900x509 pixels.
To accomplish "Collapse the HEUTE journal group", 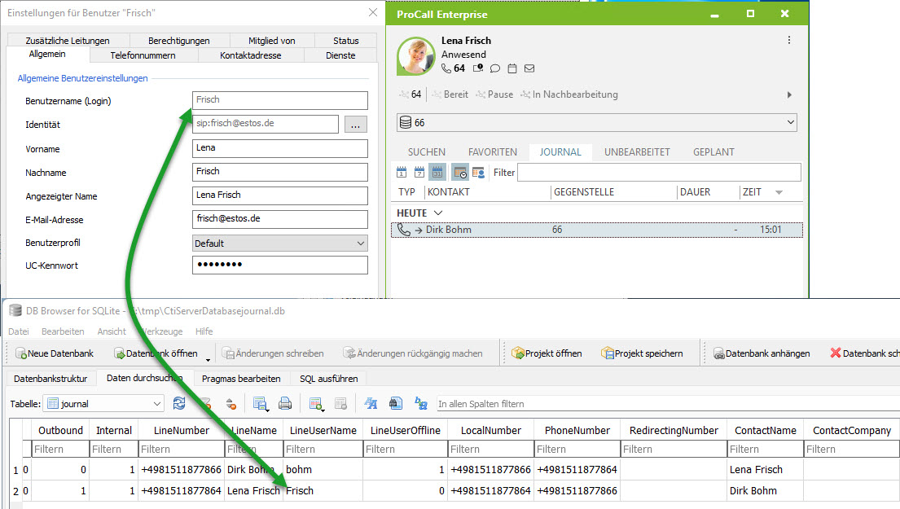I will click(438, 213).
